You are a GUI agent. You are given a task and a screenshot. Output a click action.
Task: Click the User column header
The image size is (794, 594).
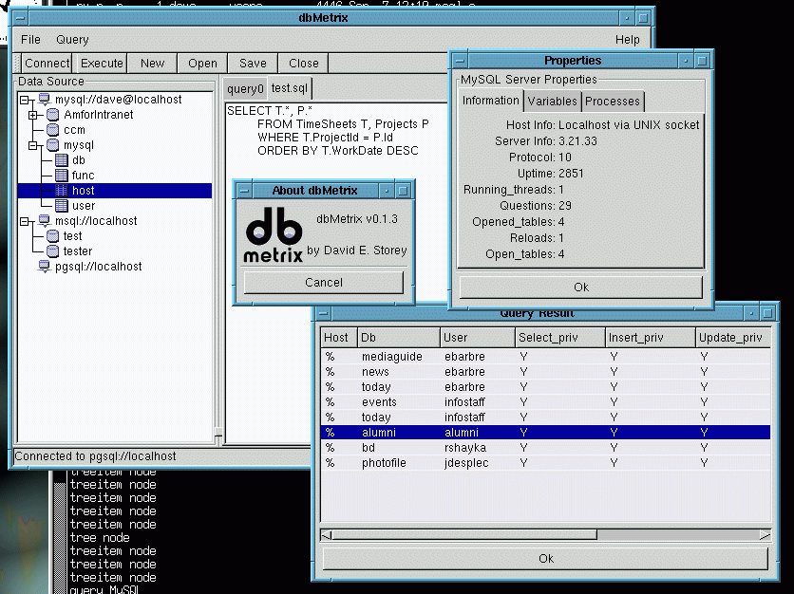point(477,338)
